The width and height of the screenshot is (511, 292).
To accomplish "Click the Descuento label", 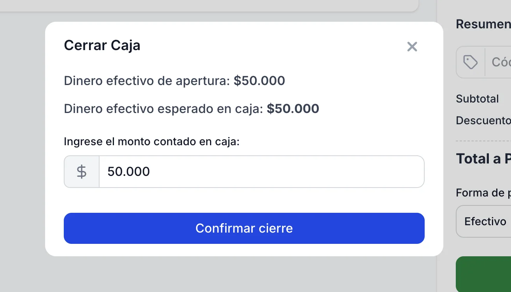I will [x=483, y=120].
